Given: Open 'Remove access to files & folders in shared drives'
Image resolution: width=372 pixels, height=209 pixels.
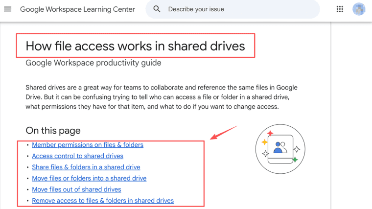Looking at the screenshot, I should pyautogui.click(x=103, y=201).
